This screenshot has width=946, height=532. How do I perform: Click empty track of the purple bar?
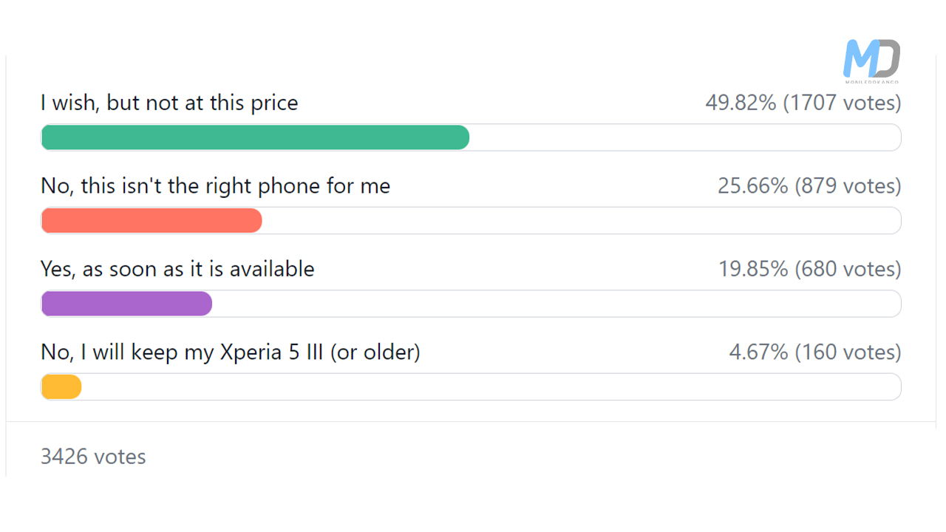point(557,304)
